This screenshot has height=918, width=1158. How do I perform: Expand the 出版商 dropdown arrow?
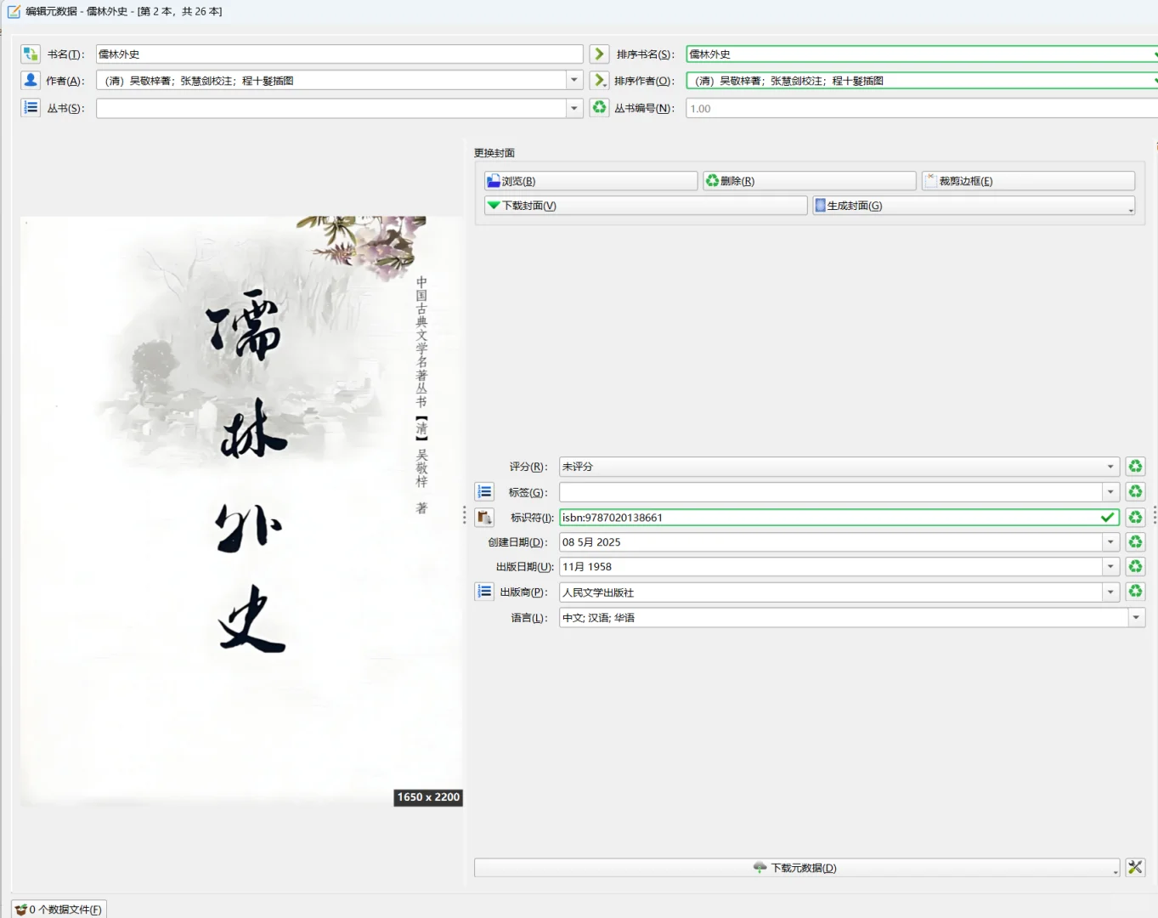pyautogui.click(x=1110, y=592)
